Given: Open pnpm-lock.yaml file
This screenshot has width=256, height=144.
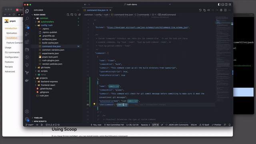Looking at the screenshot, I should point(50,57).
